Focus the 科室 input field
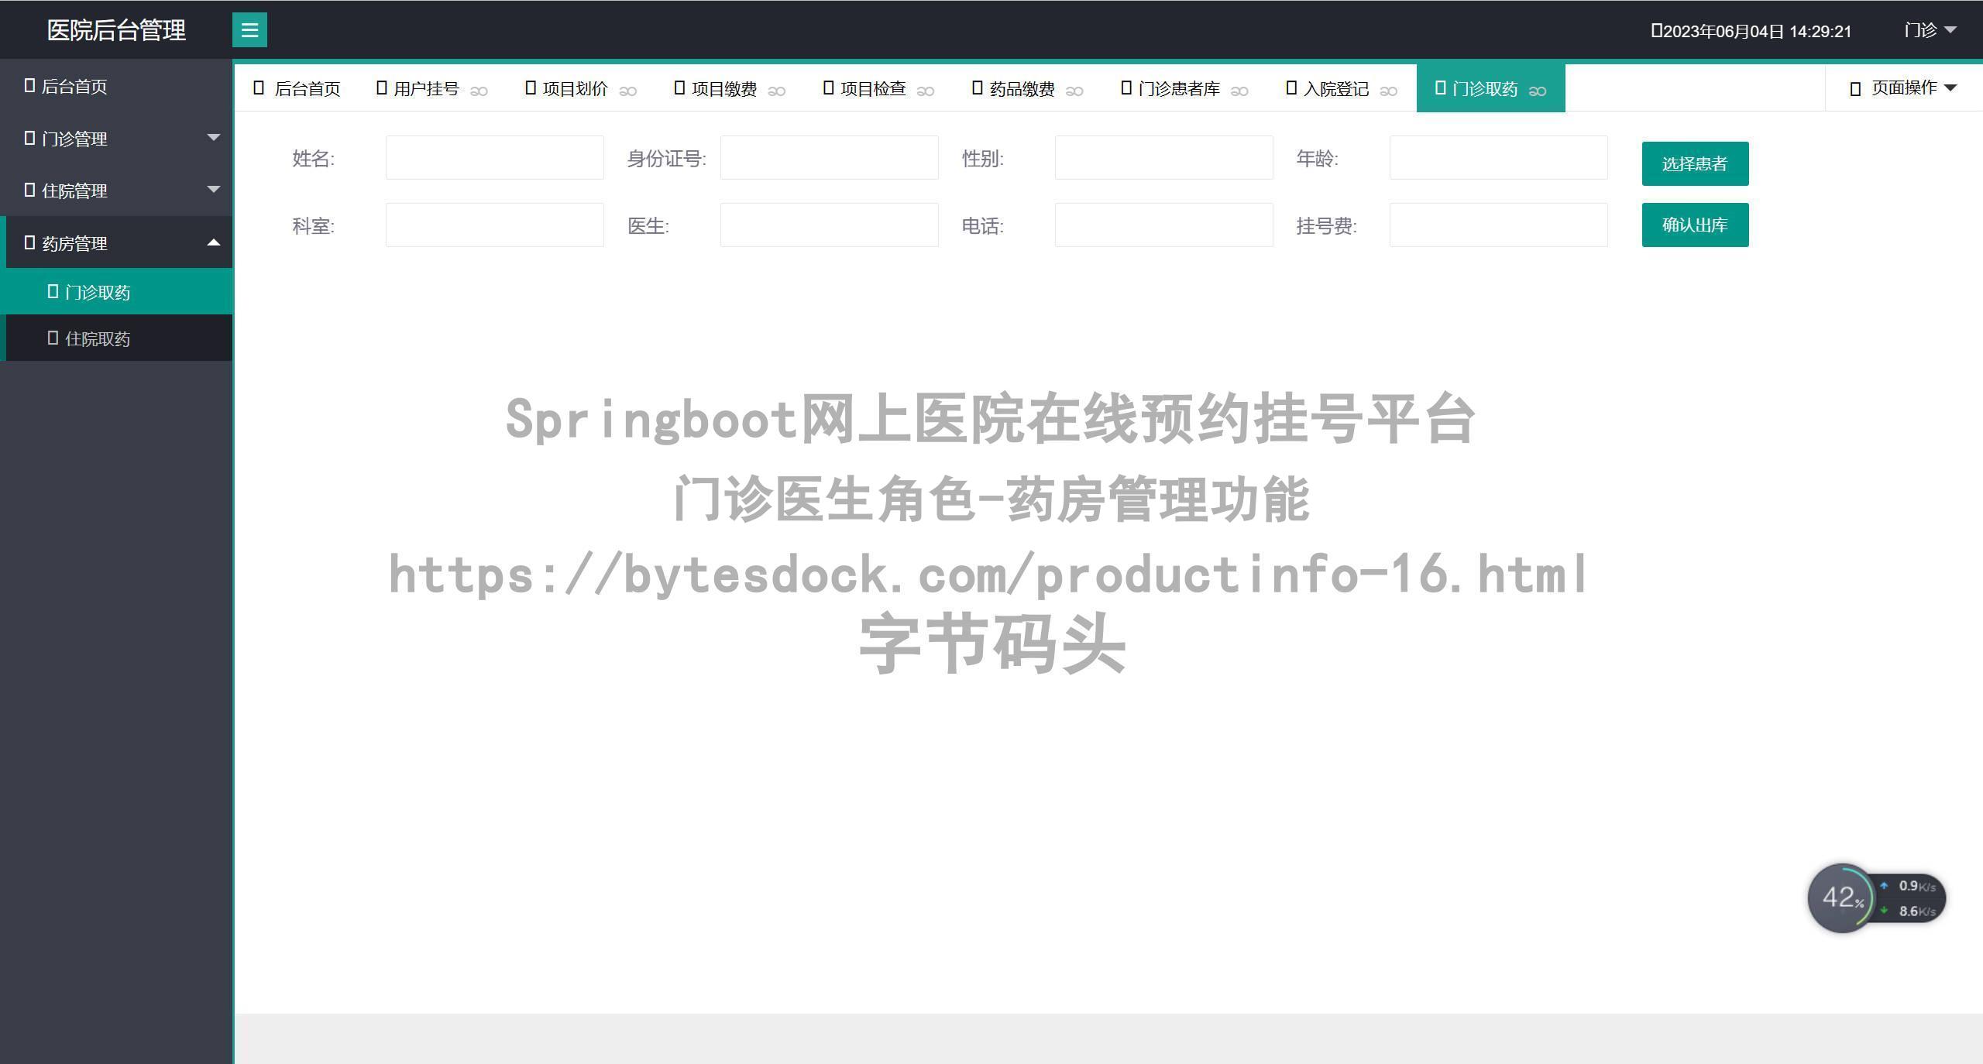The width and height of the screenshot is (1983, 1064). tap(495, 225)
